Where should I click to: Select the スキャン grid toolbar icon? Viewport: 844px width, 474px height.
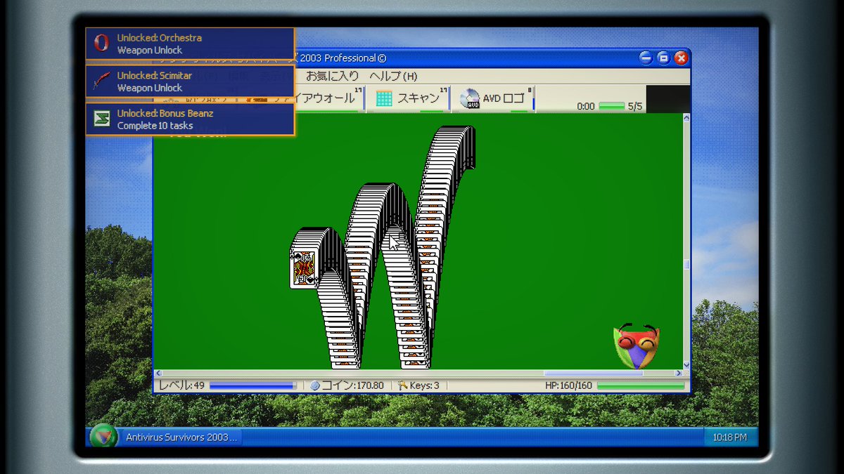coord(384,98)
